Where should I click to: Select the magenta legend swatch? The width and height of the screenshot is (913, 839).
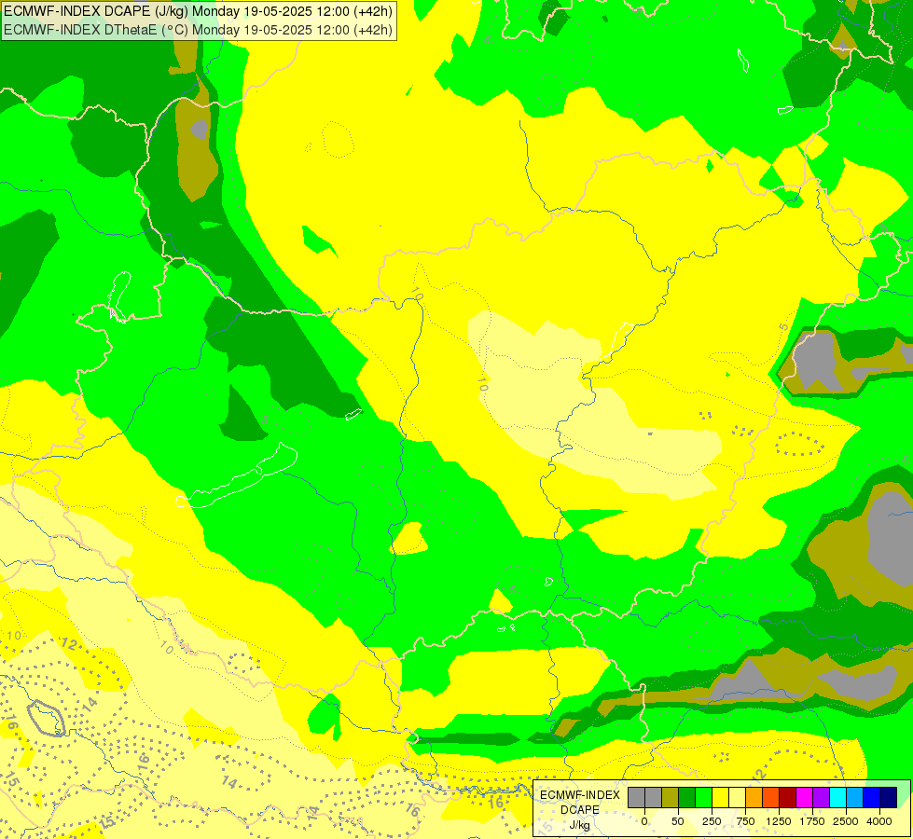coord(804,797)
